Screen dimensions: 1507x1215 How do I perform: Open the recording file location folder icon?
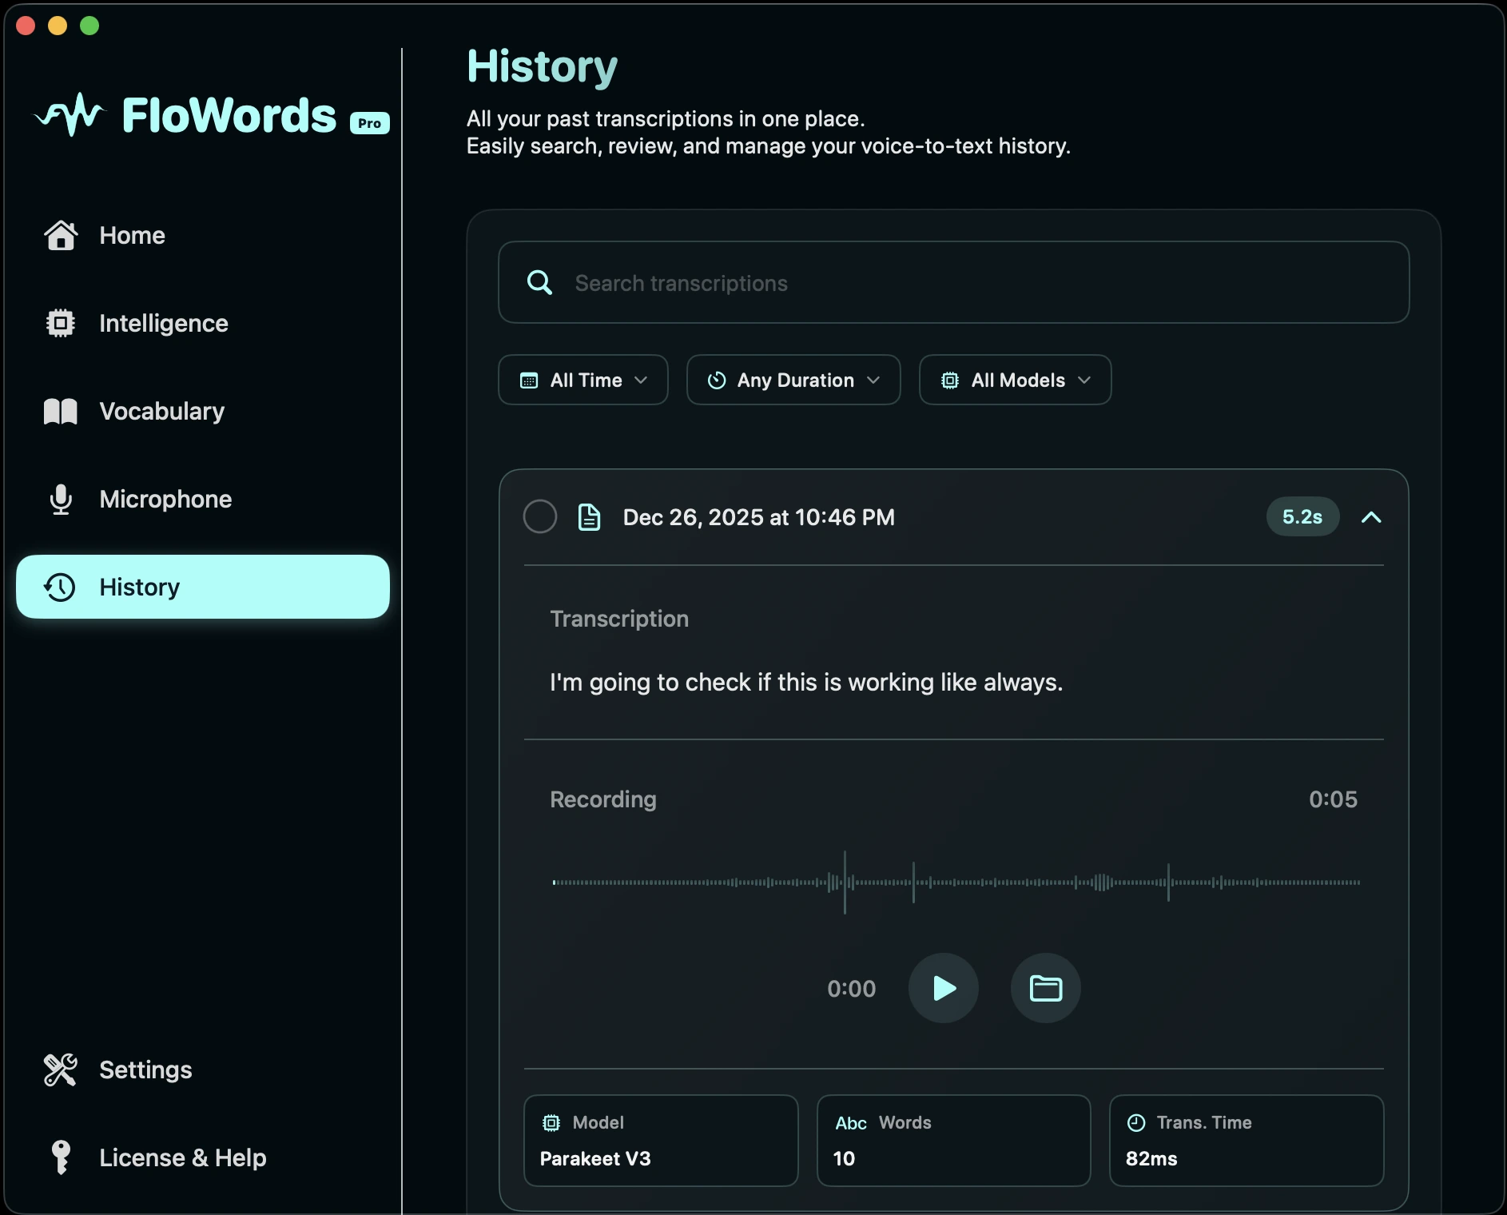[1045, 988]
